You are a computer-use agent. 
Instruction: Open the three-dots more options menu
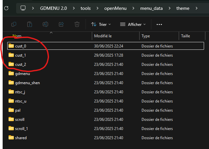click(x=159, y=24)
